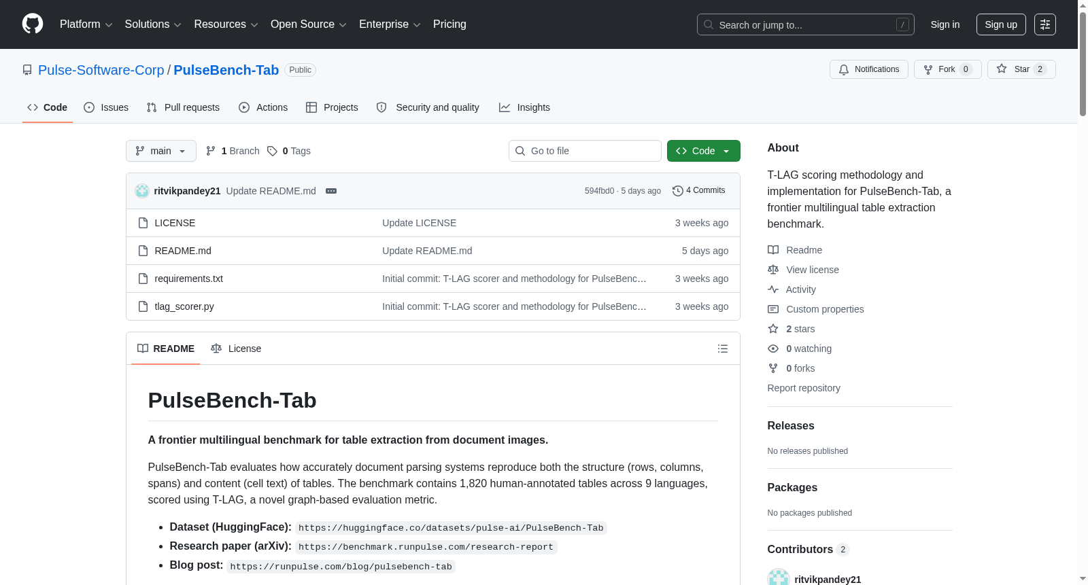Click contributor avatar for ritvikpandey21
This screenshot has width=1088, height=585.
point(779,579)
